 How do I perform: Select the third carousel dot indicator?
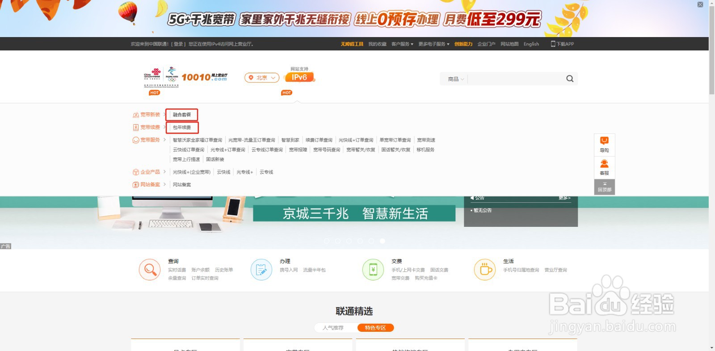349,241
